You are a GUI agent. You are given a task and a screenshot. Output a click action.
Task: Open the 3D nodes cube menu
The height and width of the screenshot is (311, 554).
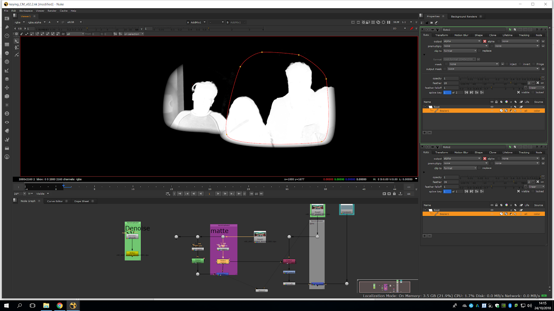7,96
